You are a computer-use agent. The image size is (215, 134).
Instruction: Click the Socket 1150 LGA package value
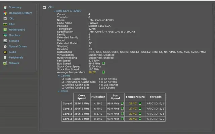click(x=99, y=26)
